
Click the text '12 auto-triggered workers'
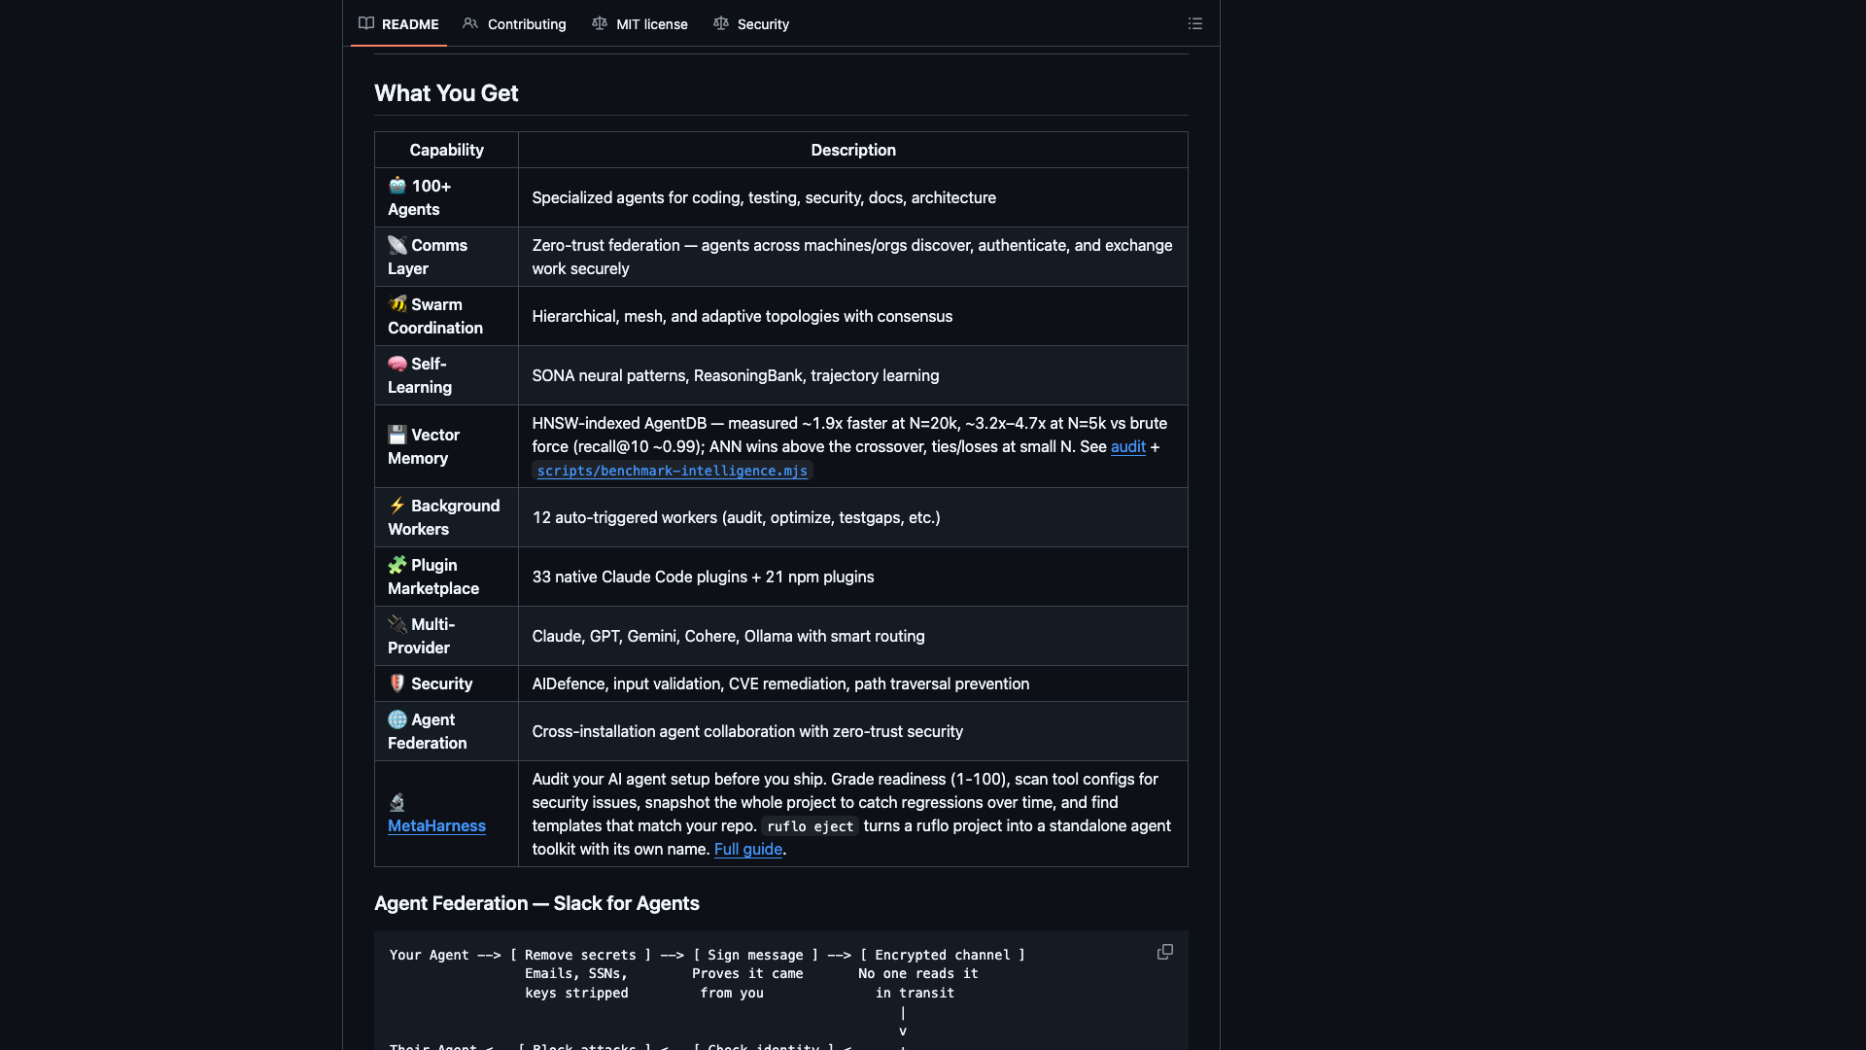624,517
